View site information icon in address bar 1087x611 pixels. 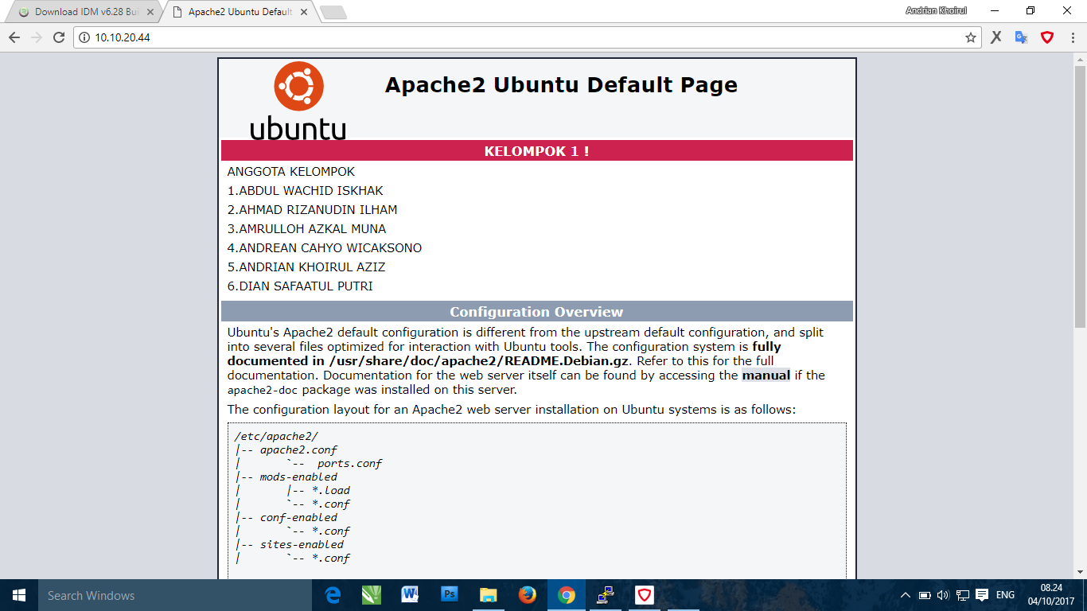85,37
